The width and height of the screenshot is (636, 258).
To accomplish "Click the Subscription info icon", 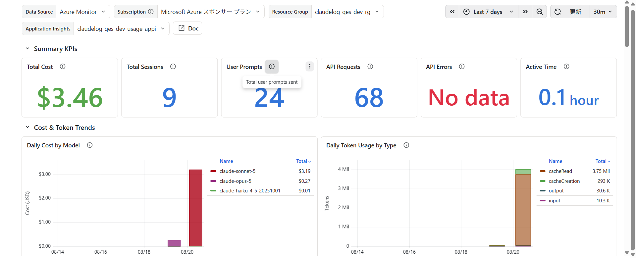I will 151,12.
